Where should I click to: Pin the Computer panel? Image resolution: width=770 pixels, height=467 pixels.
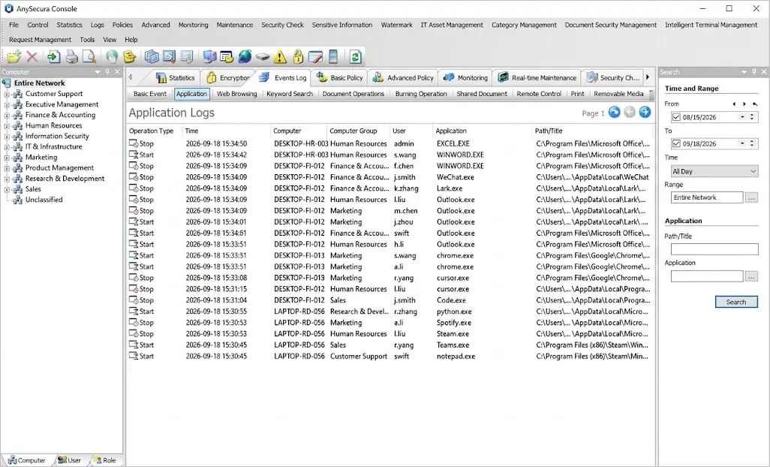(107, 71)
